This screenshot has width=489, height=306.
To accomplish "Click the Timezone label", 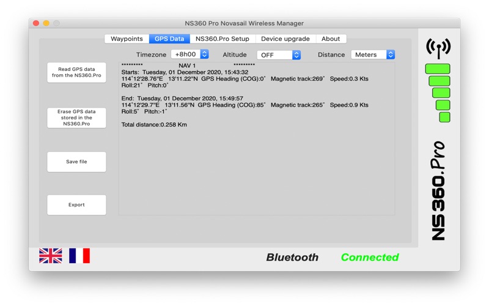I will click(151, 54).
